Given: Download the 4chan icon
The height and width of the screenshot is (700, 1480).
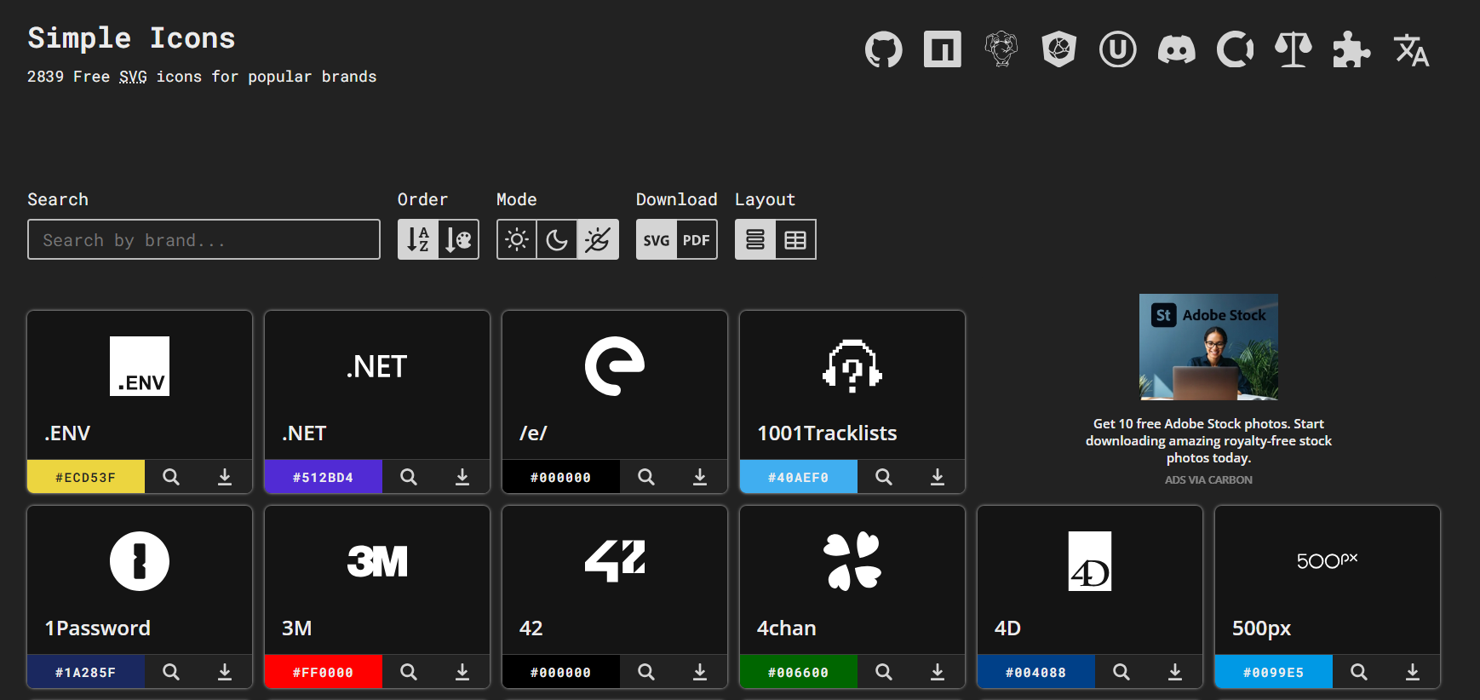Looking at the screenshot, I should tap(938, 672).
